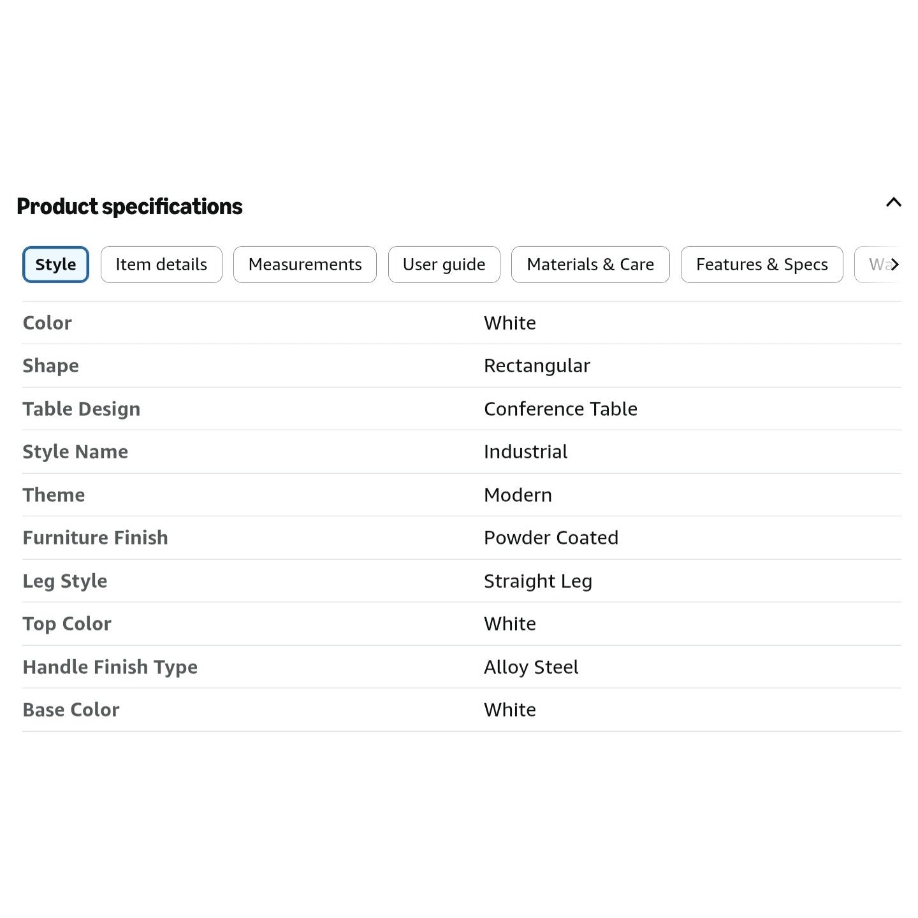This screenshot has width=918, height=918.
Task: Click the Straight Leg value
Action: [538, 581]
